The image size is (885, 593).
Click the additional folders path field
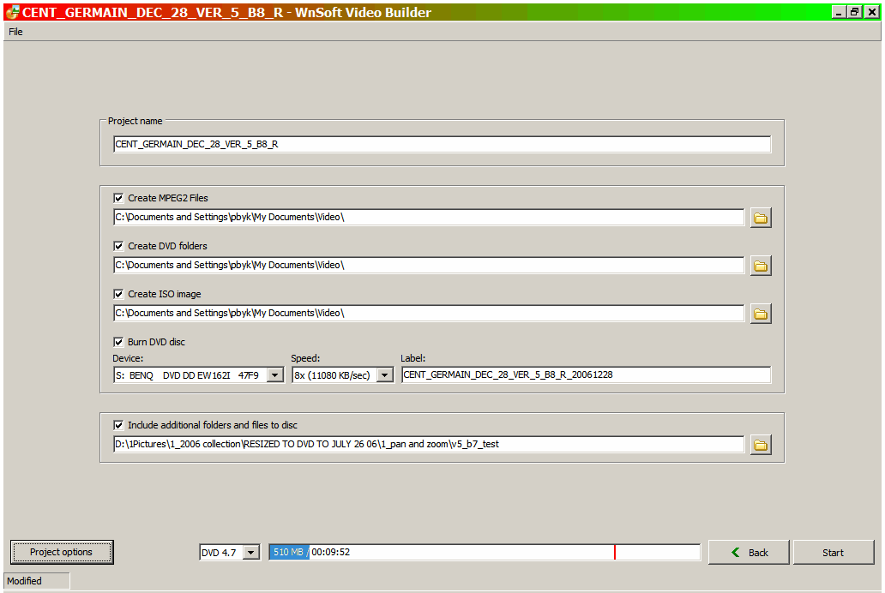click(429, 445)
